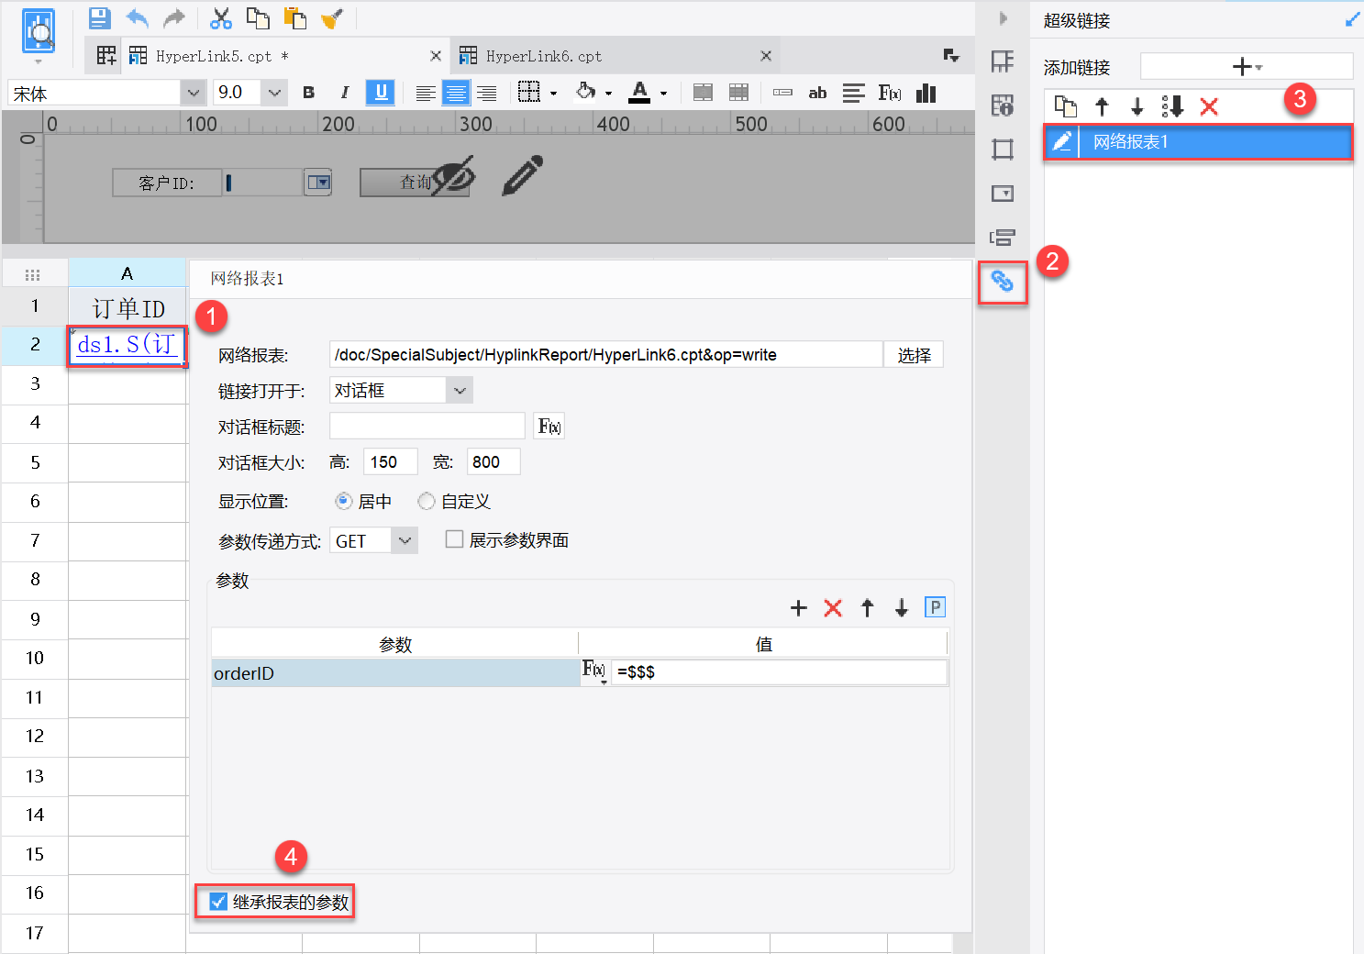Add a parameter with plus icon
This screenshot has width=1364, height=954.
(799, 607)
